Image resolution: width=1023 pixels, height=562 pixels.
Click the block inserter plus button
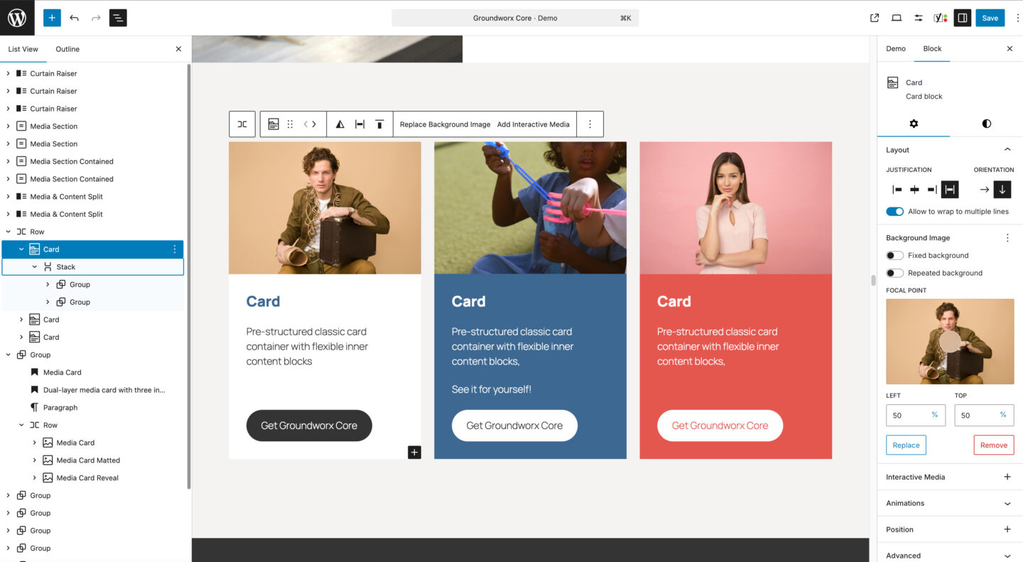pyautogui.click(x=52, y=18)
